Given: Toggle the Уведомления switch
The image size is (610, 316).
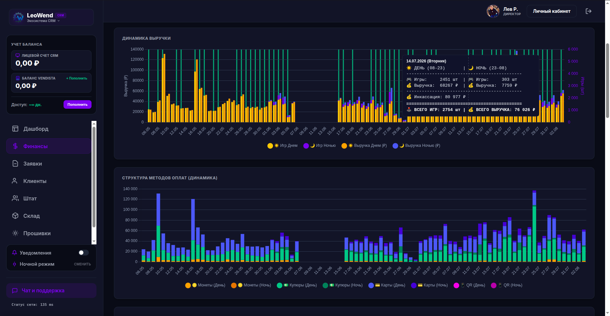Looking at the screenshot, I should point(84,253).
